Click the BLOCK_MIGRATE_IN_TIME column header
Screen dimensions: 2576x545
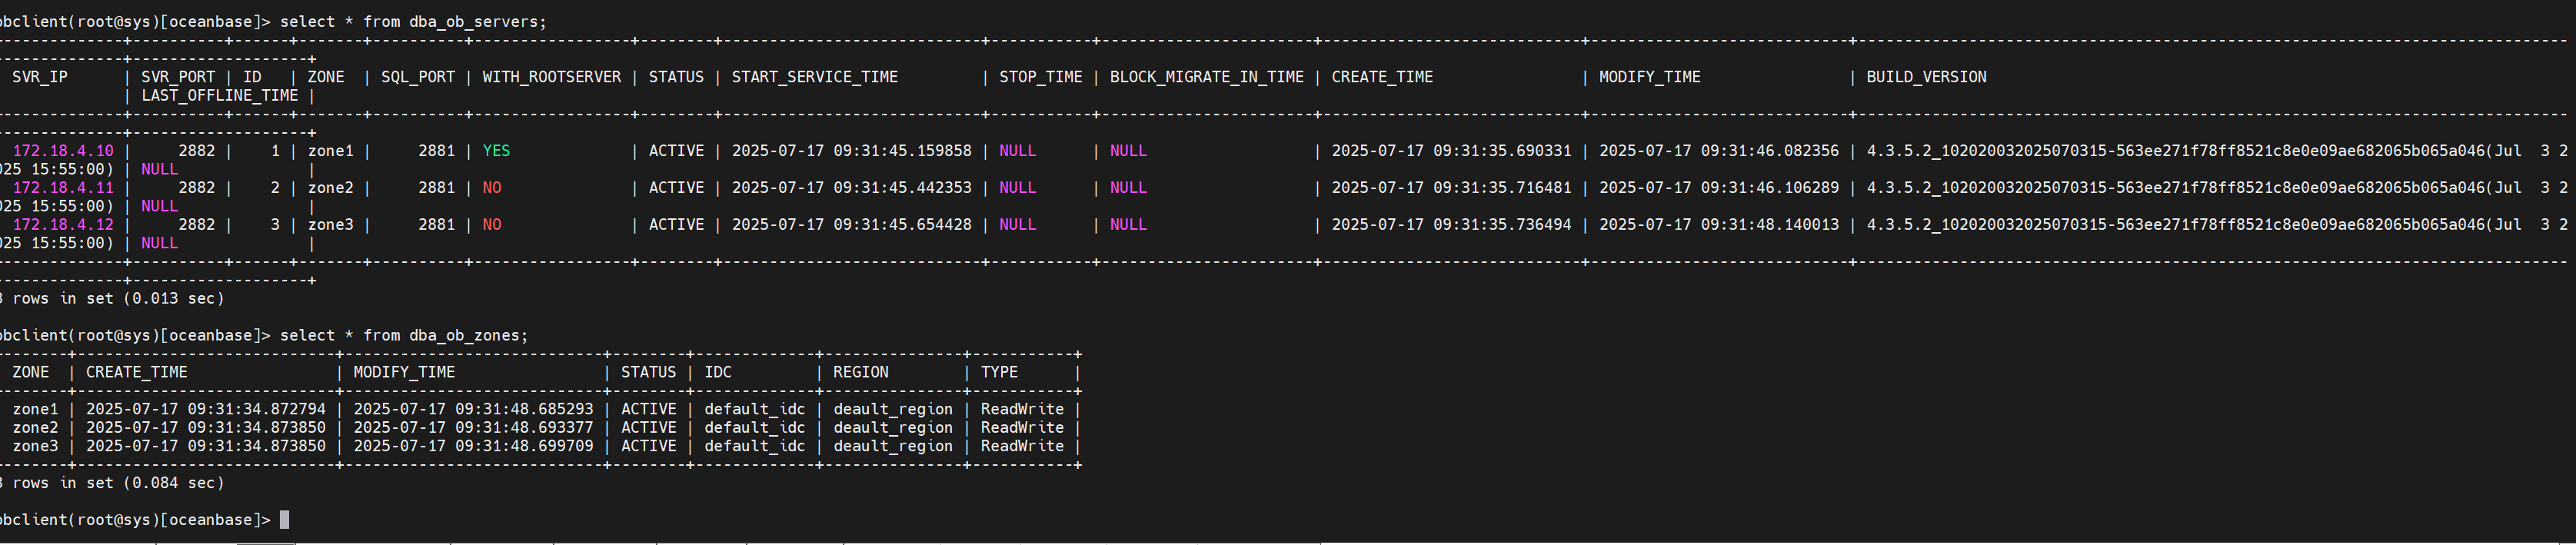1206,77
